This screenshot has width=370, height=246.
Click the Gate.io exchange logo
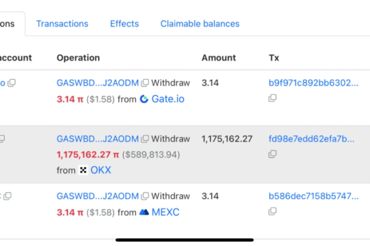click(x=144, y=99)
